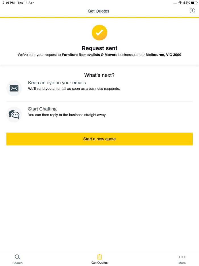This screenshot has height=266, width=199.
Task: Tap the 54% battery percentage text
Action: pyautogui.click(x=187, y=3)
